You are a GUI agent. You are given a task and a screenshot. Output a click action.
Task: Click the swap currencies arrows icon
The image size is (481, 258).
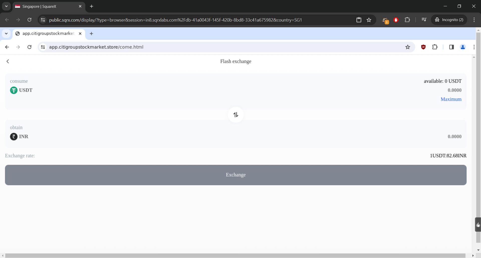point(235,115)
